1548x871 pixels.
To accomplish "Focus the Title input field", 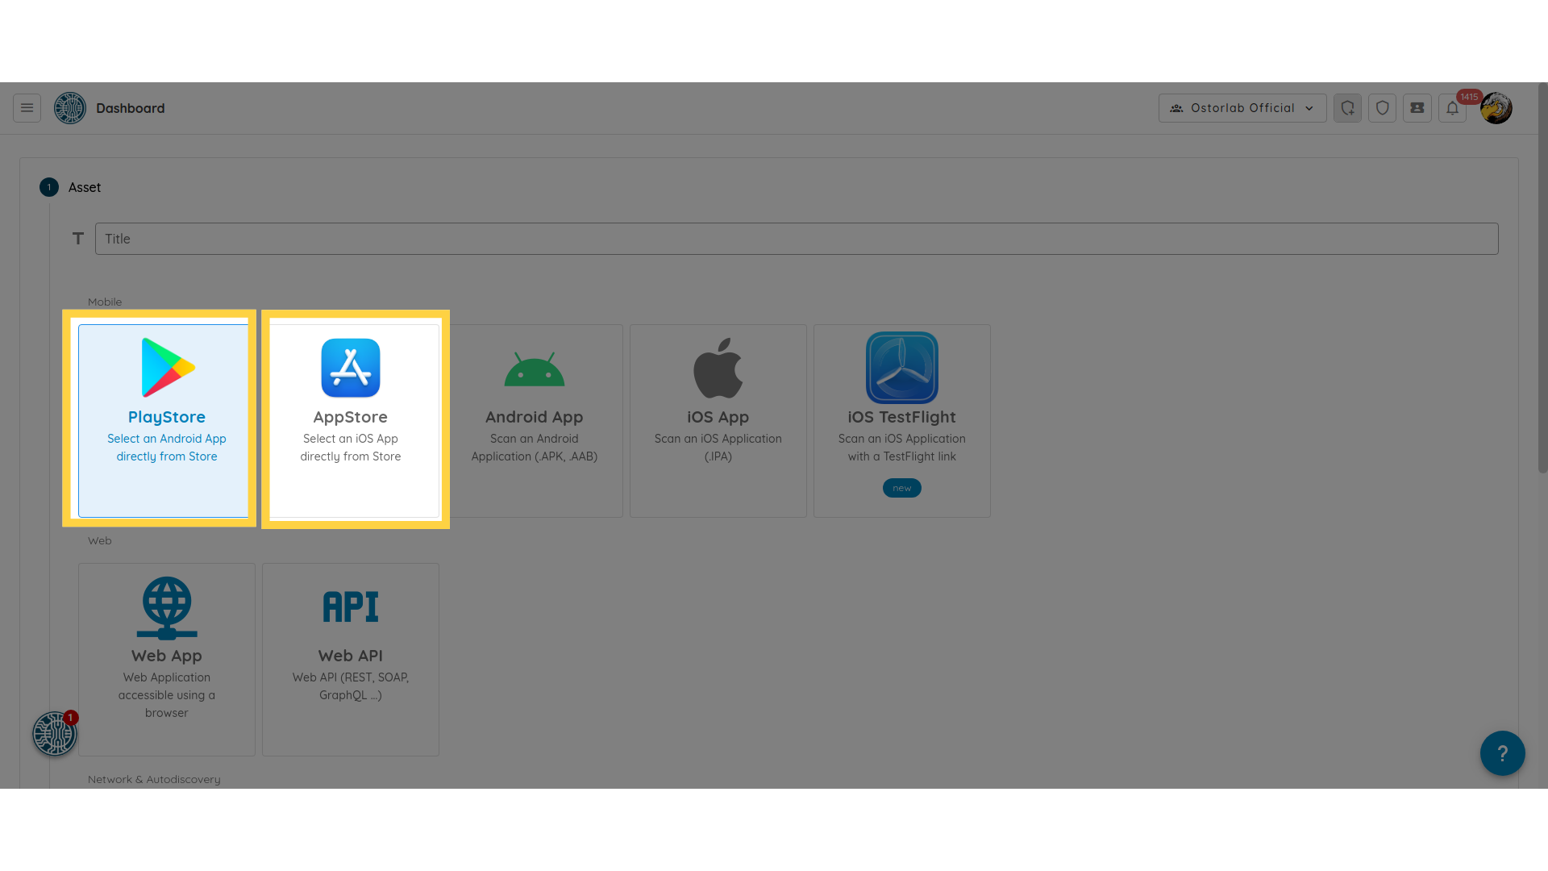I will (796, 239).
